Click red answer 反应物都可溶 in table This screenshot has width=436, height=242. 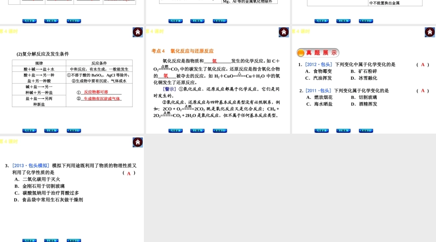(x=96, y=92)
